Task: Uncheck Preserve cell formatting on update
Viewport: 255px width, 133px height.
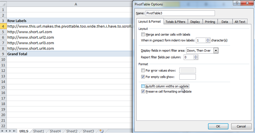Action: click(x=143, y=91)
